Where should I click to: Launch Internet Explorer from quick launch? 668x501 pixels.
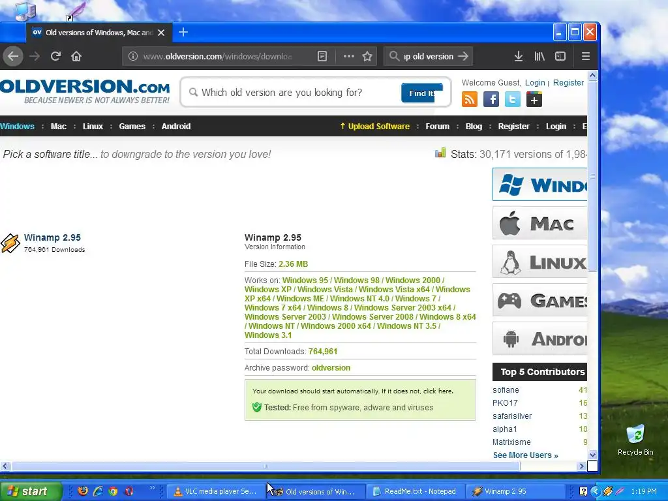pyautogui.click(x=98, y=491)
